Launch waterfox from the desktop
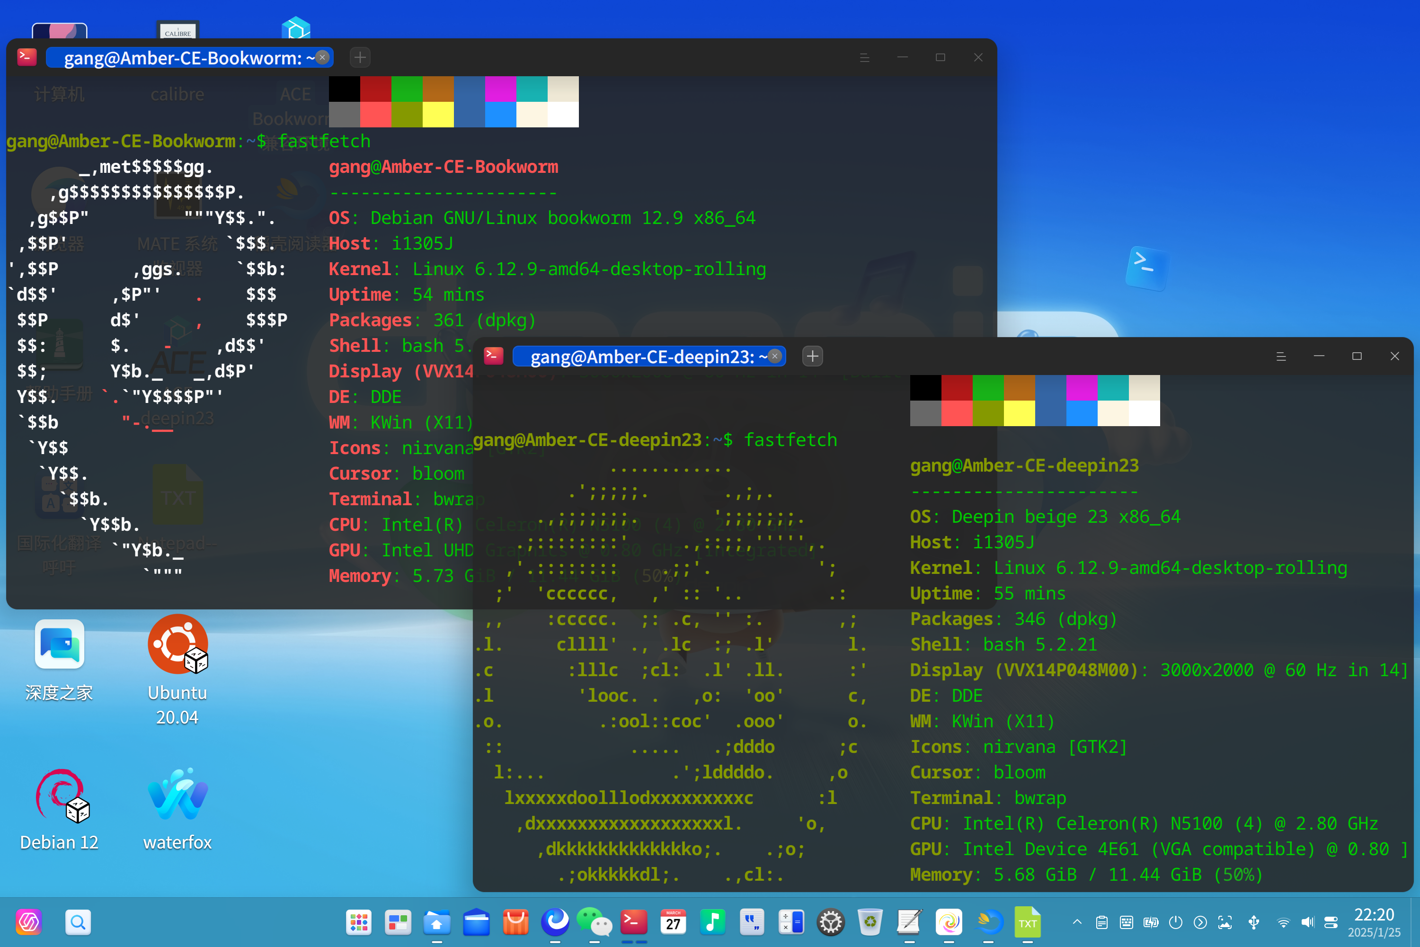 pyautogui.click(x=177, y=809)
